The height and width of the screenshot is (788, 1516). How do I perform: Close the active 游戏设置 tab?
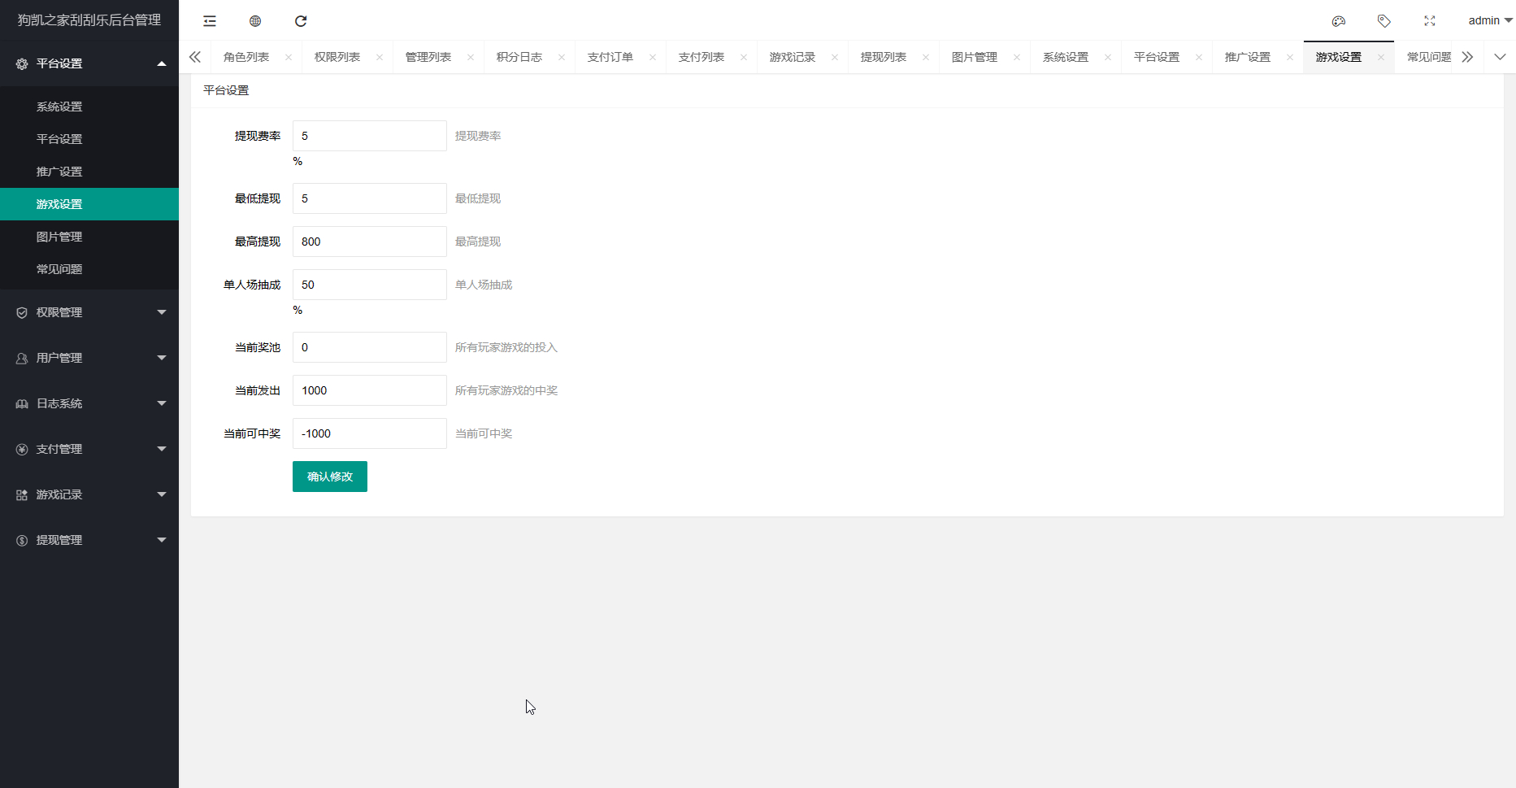coord(1381,57)
